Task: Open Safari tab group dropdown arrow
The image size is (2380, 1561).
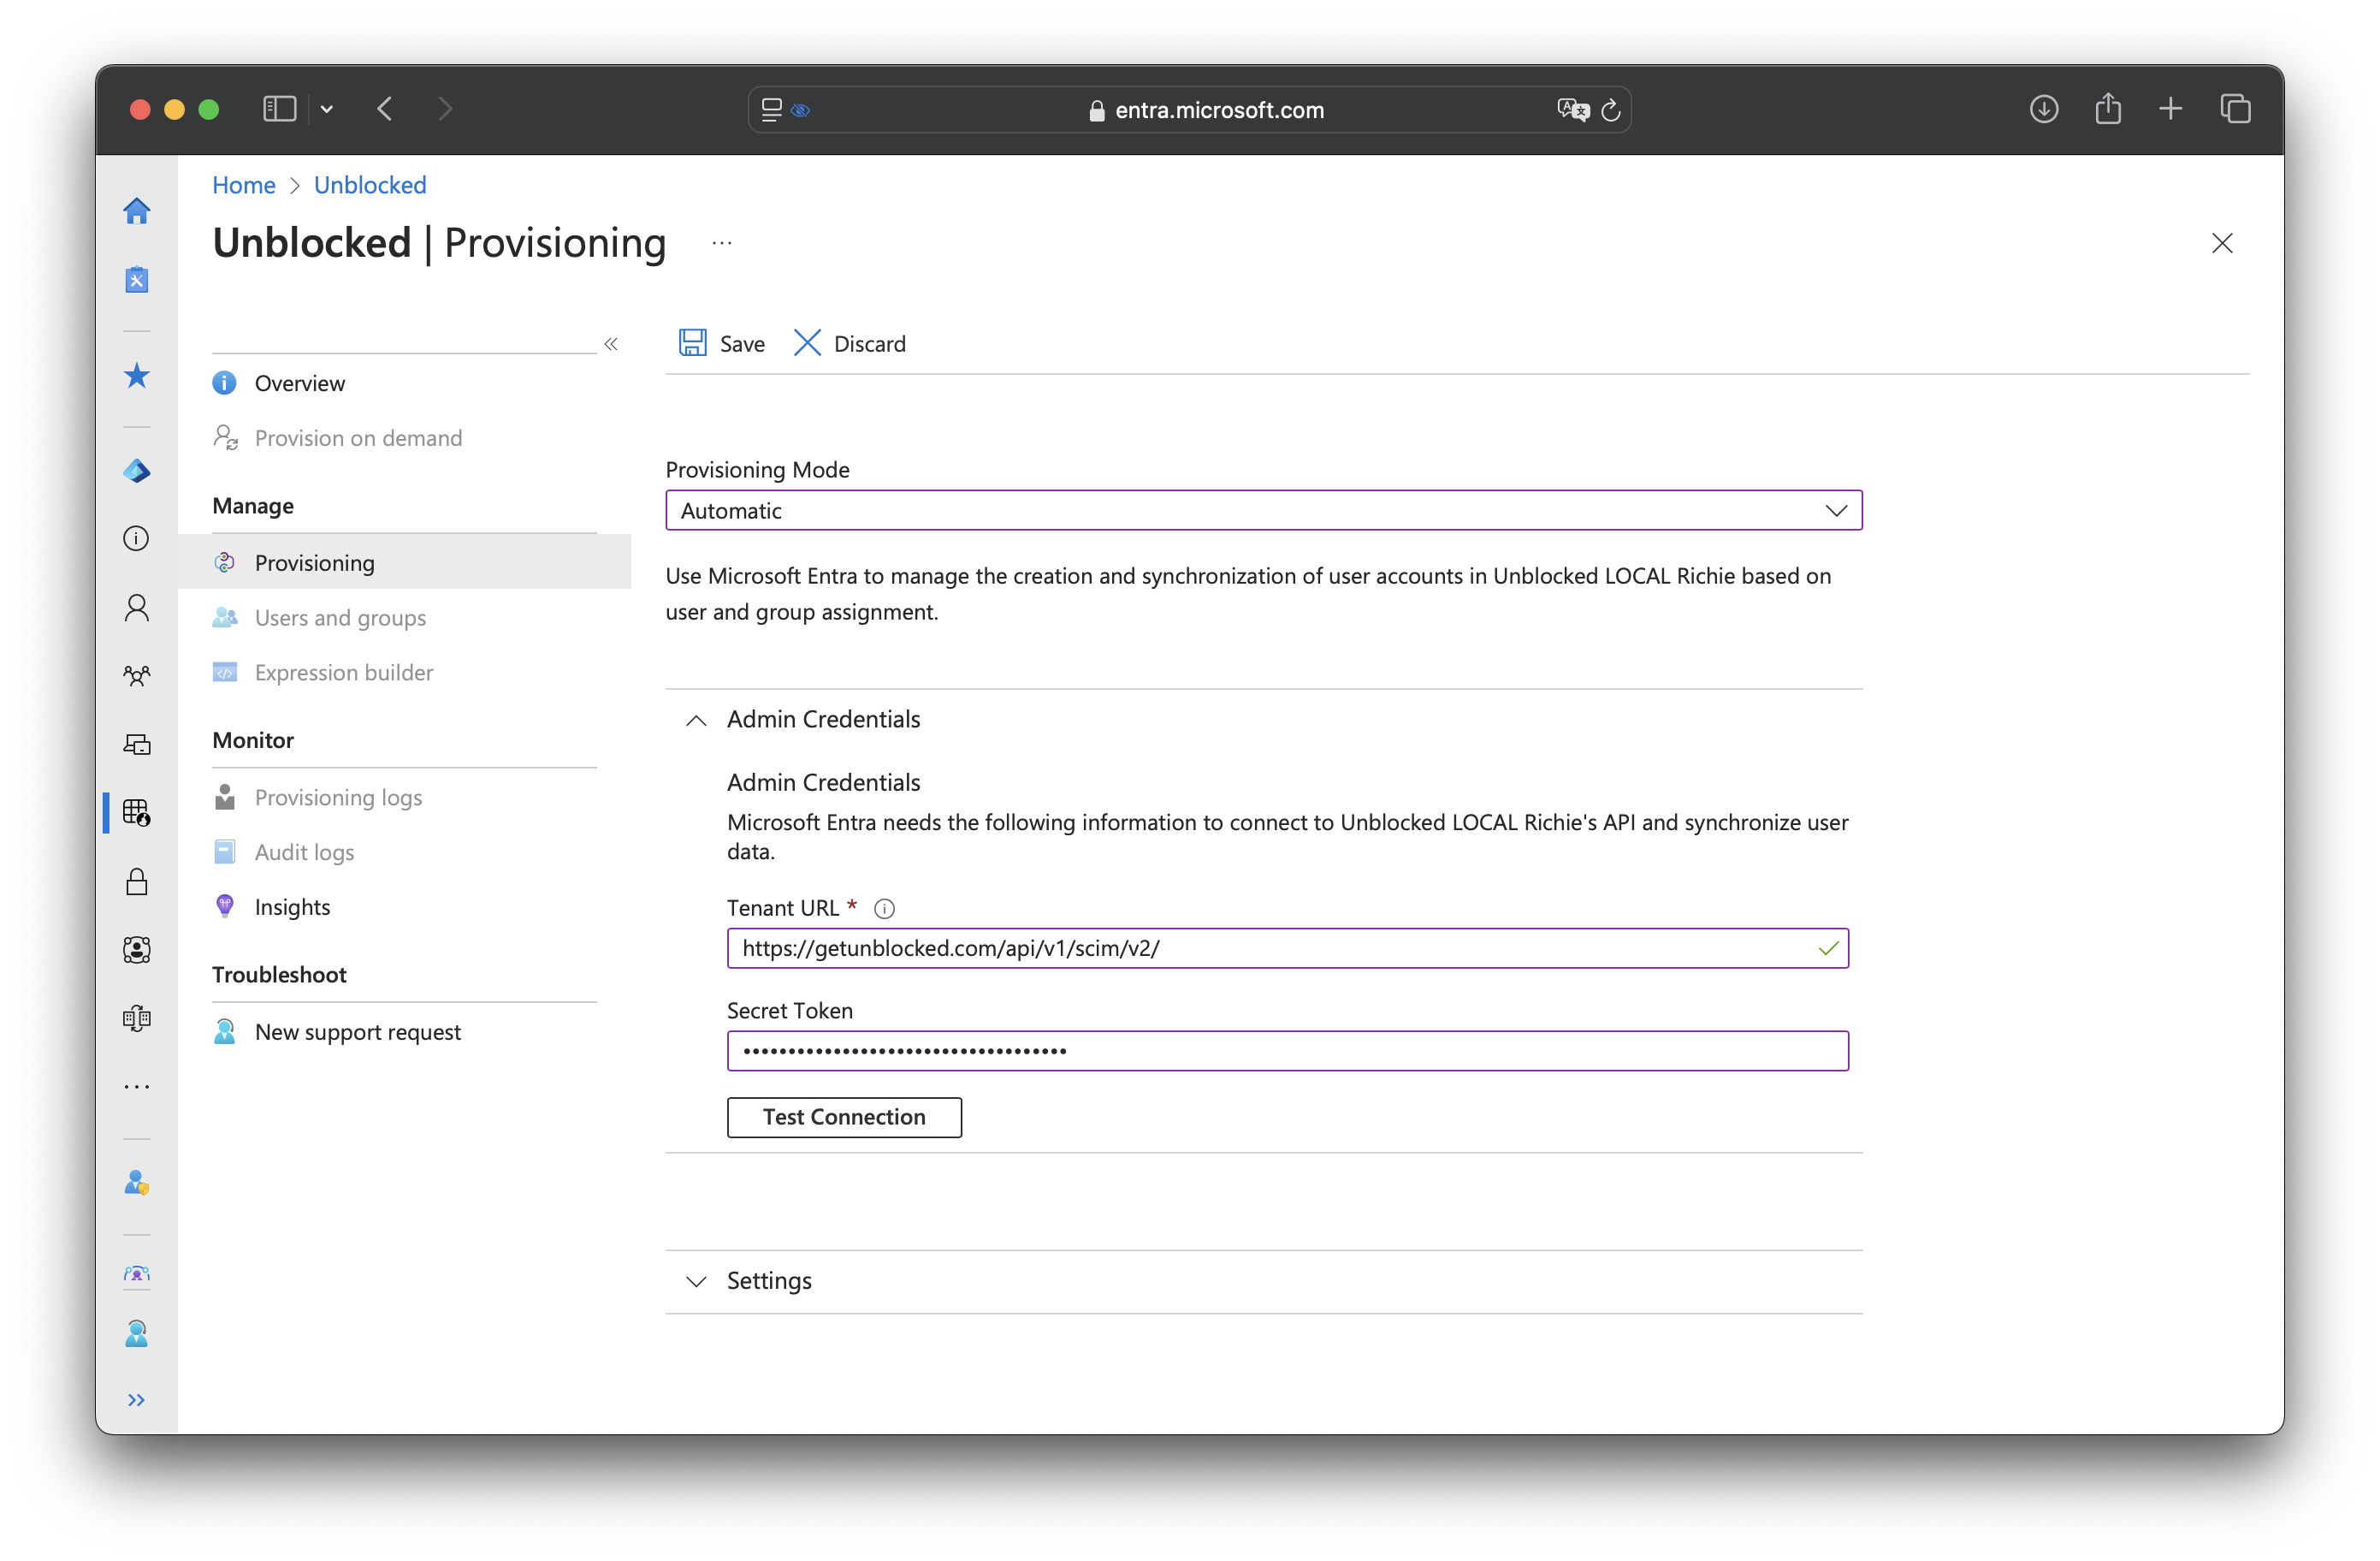Action: (327, 109)
